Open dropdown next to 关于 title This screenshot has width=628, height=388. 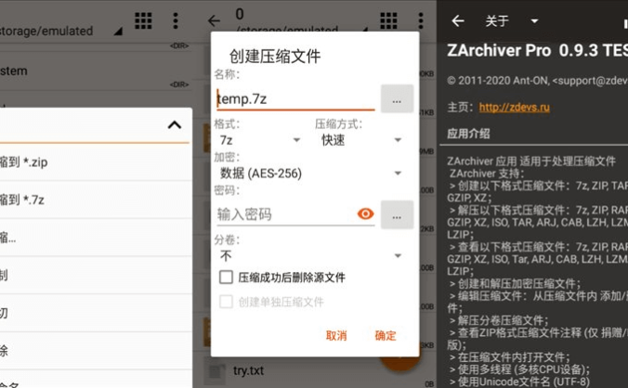(x=534, y=20)
